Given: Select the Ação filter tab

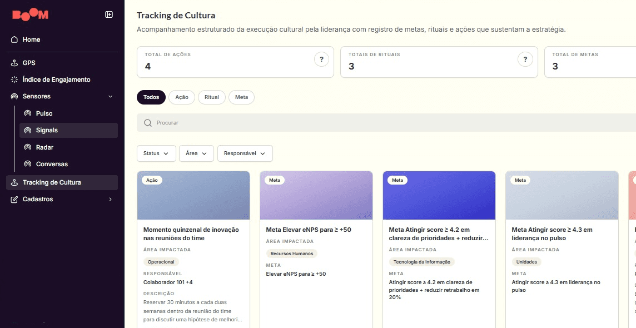Looking at the screenshot, I should 182,97.
